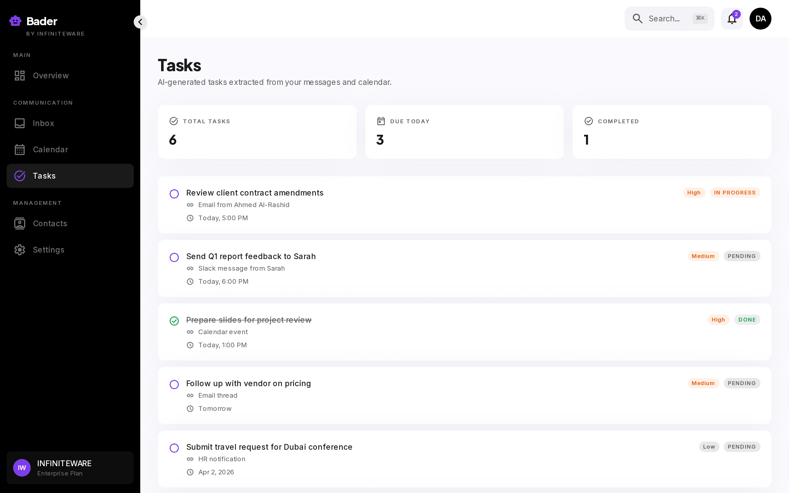Click PENDING badge on vendor pricing task

(x=742, y=383)
